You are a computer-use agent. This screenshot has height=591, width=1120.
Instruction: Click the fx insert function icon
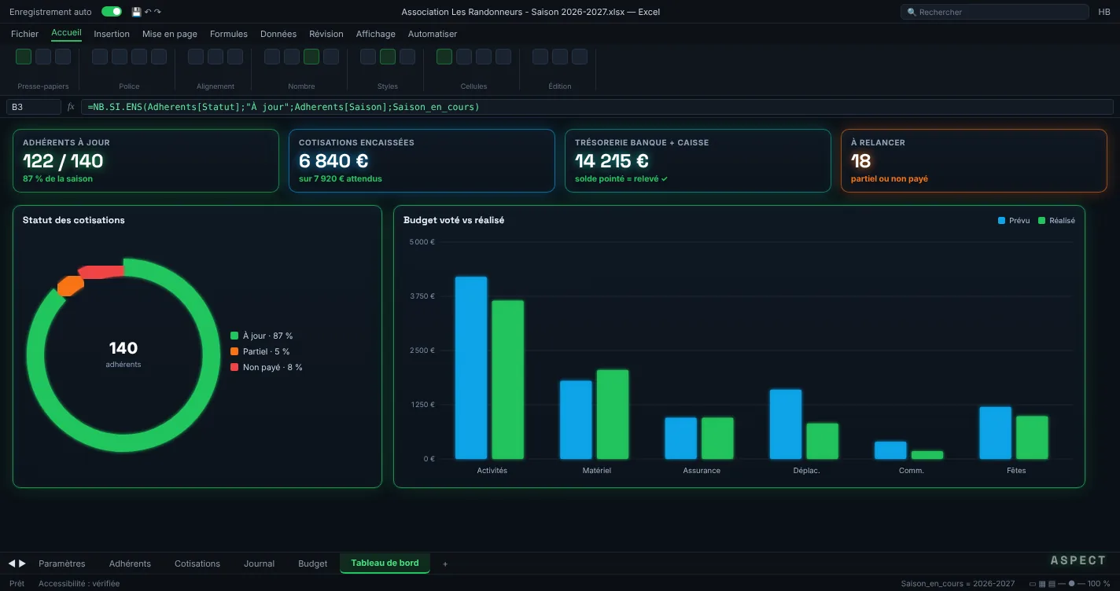click(71, 107)
